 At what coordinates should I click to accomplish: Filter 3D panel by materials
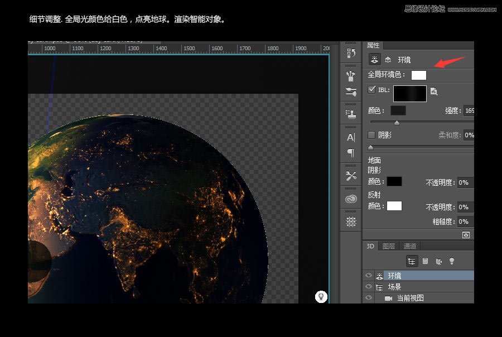(x=438, y=262)
